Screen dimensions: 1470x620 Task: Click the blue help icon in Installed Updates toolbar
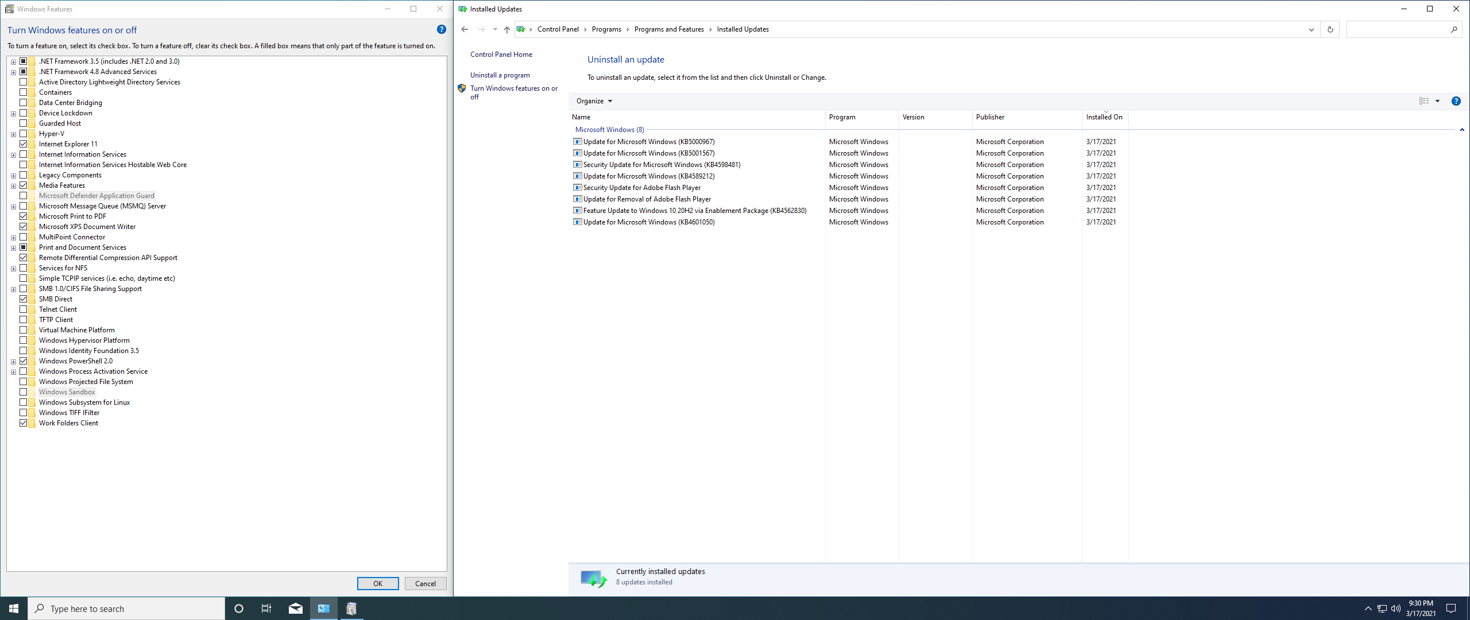pyautogui.click(x=1456, y=101)
